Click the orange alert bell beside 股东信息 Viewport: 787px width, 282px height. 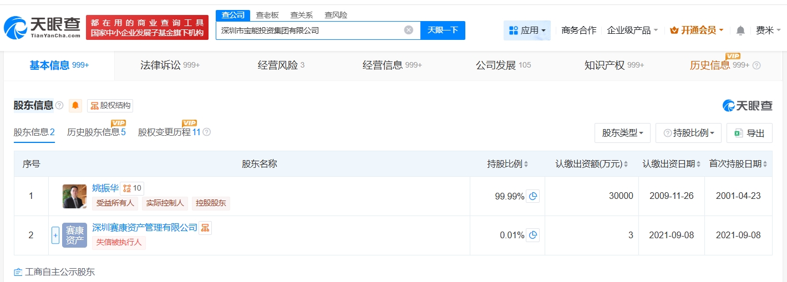(75, 106)
